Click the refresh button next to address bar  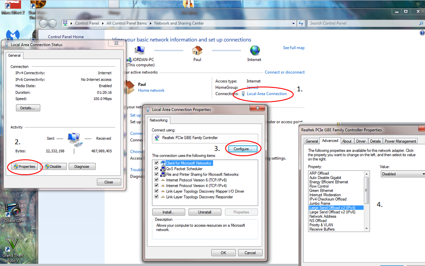[301, 23]
